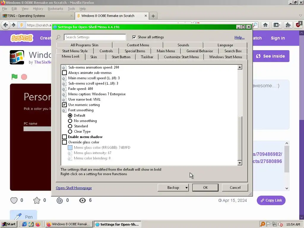Viewport: 304px width, 228px height.
Task: Open Internet Explorer from quick launch
Action: coord(24,224)
